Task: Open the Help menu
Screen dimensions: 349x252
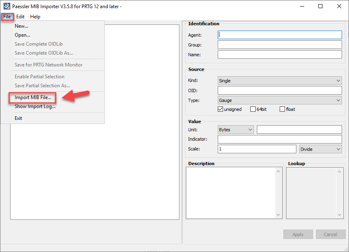Action: [35, 17]
